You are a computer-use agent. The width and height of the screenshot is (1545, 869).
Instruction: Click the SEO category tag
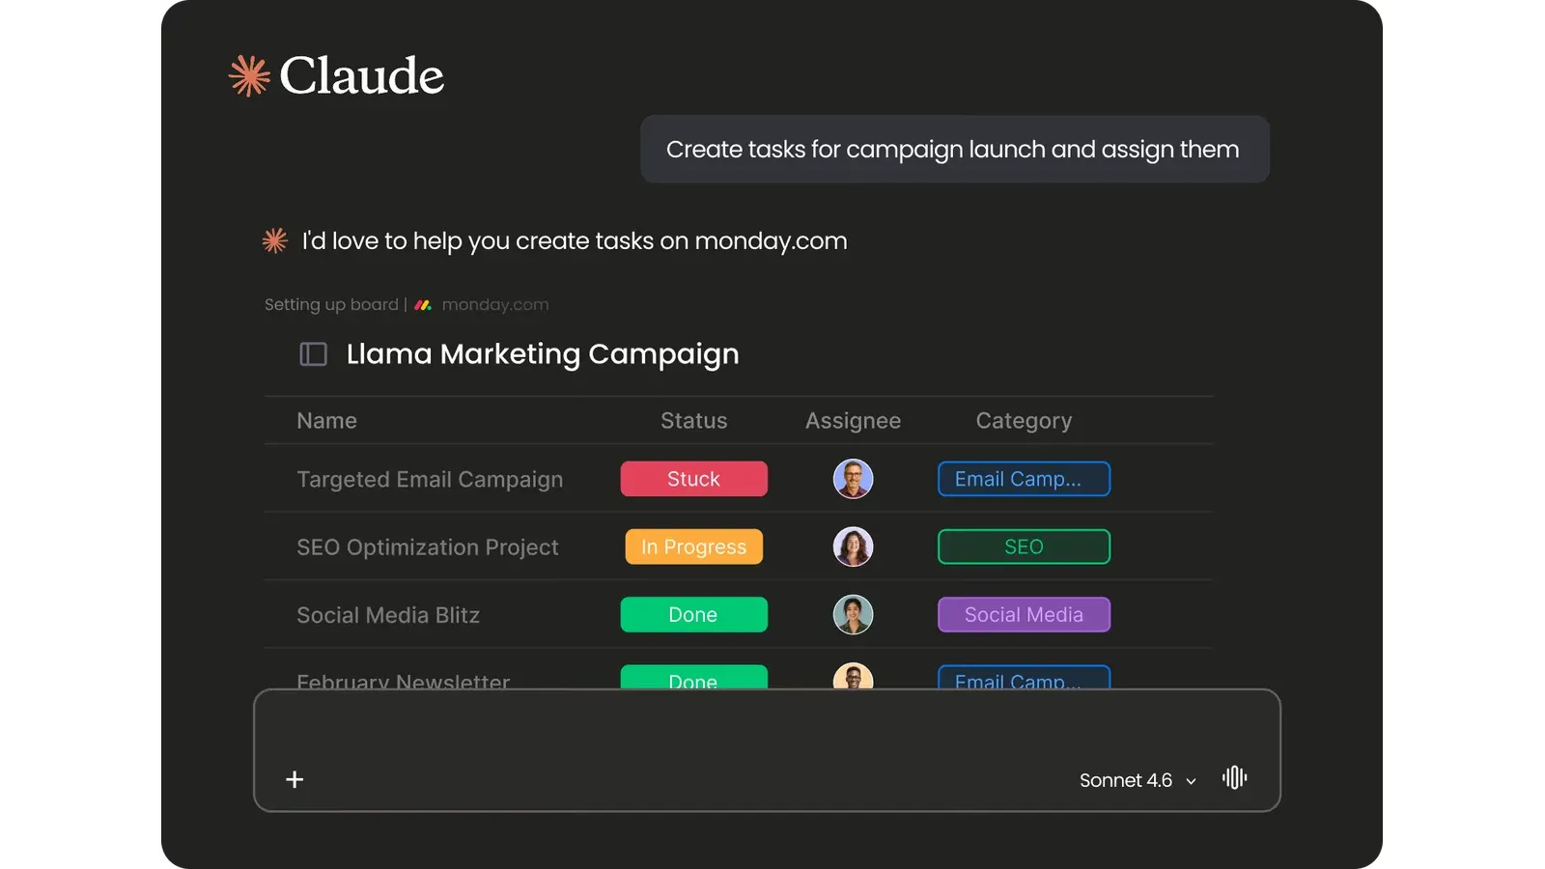[1024, 547]
